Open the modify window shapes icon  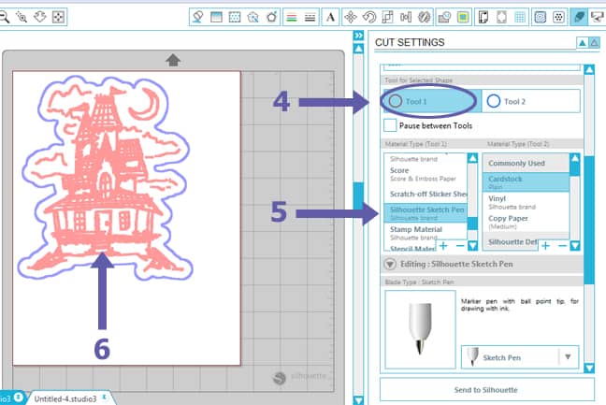[444, 17]
